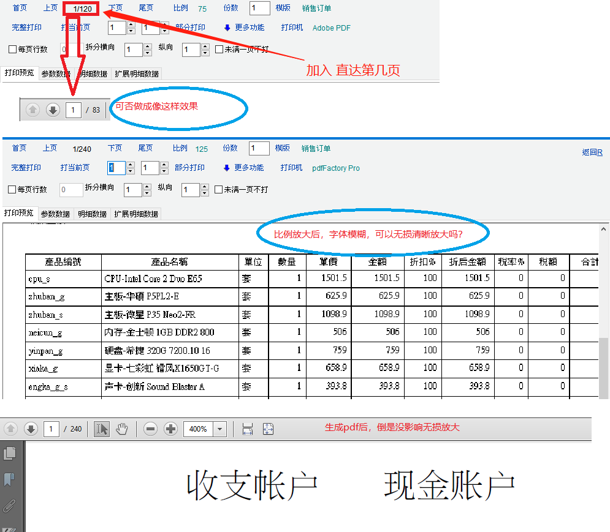
Task: Tick 未满一页不打 checkbox in pdfFactory Pro panel
Action: [219, 190]
